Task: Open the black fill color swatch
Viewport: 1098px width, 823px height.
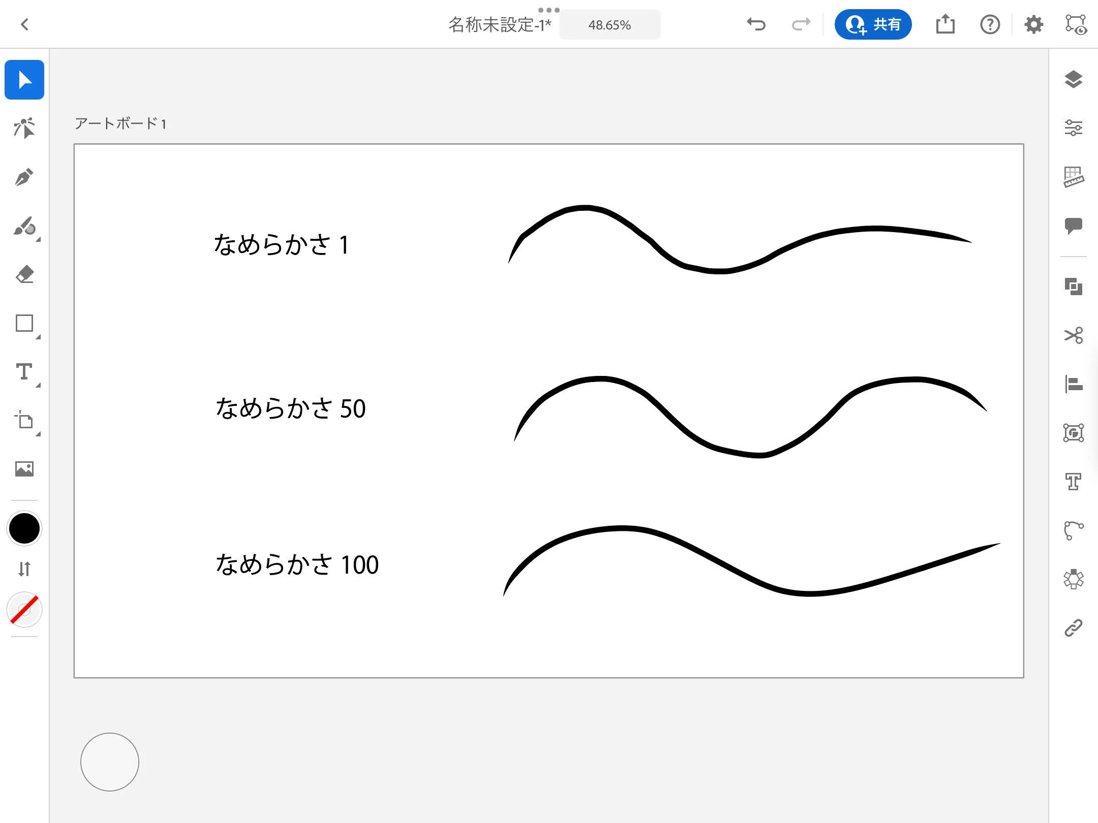Action: (x=24, y=528)
